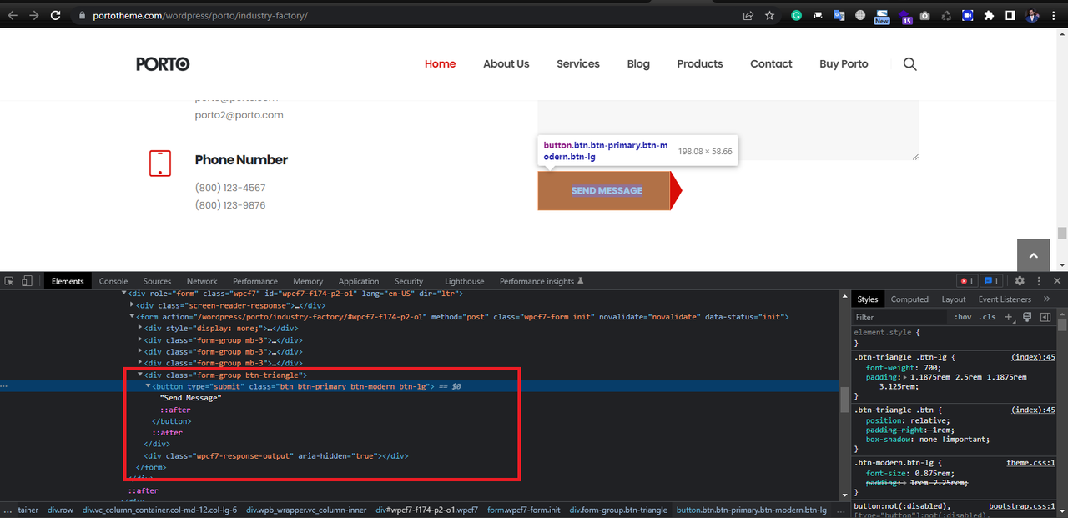Switch to the Lighthouse tab
The height and width of the screenshot is (518, 1068).
[464, 281]
